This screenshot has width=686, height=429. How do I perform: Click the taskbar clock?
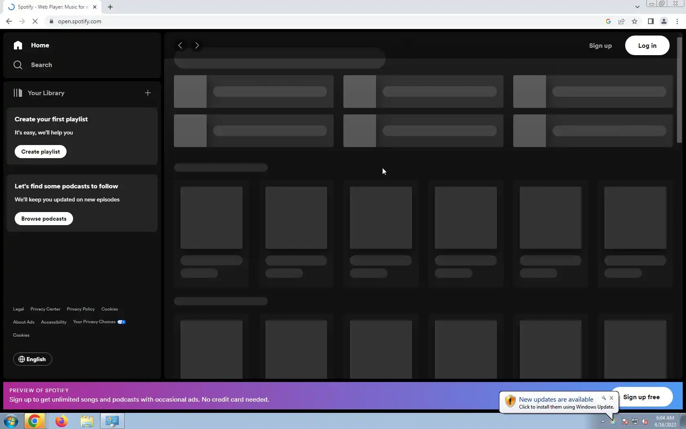[x=665, y=421]
